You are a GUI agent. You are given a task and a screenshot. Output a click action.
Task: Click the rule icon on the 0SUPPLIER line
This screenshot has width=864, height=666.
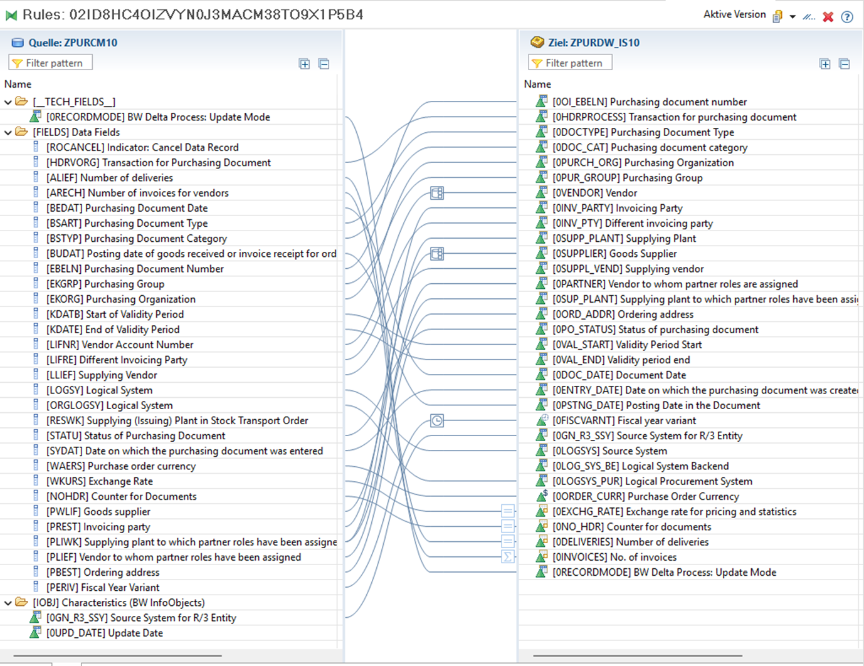click(x=437, y=254)
